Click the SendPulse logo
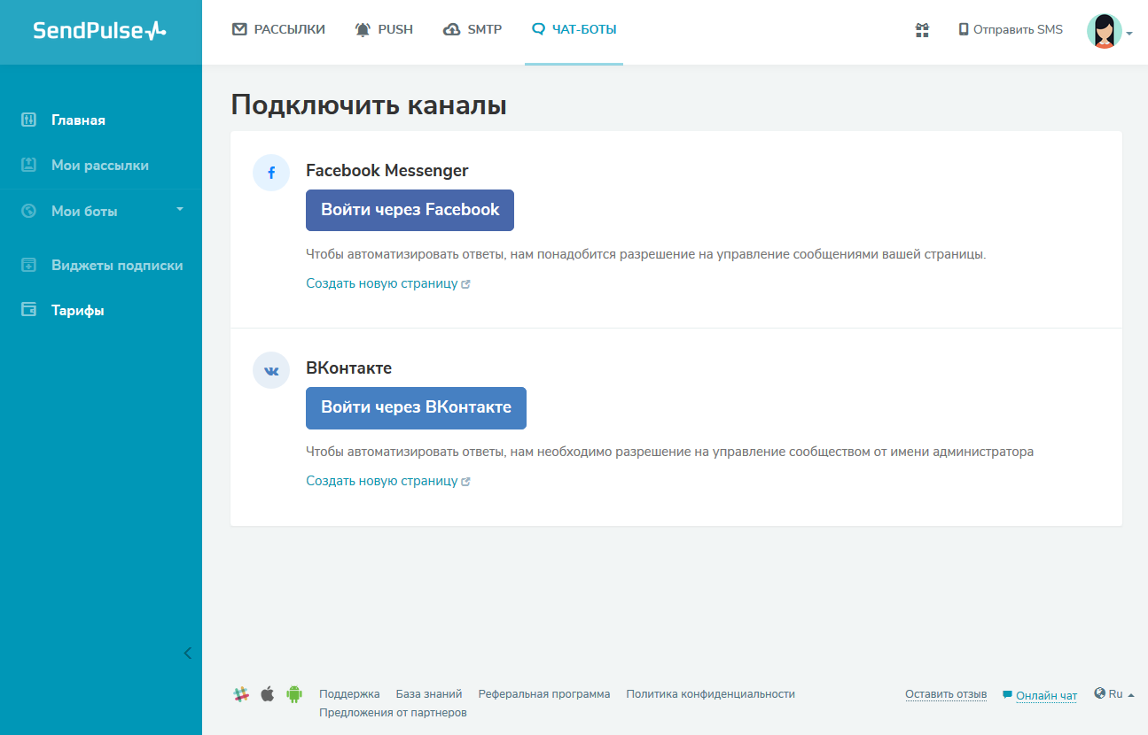Viewport: 1148px width, 735px height. 99,31
